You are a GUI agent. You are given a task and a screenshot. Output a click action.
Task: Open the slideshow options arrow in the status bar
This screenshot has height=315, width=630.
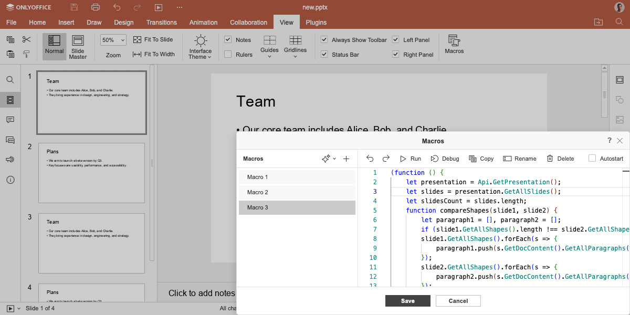19,308
